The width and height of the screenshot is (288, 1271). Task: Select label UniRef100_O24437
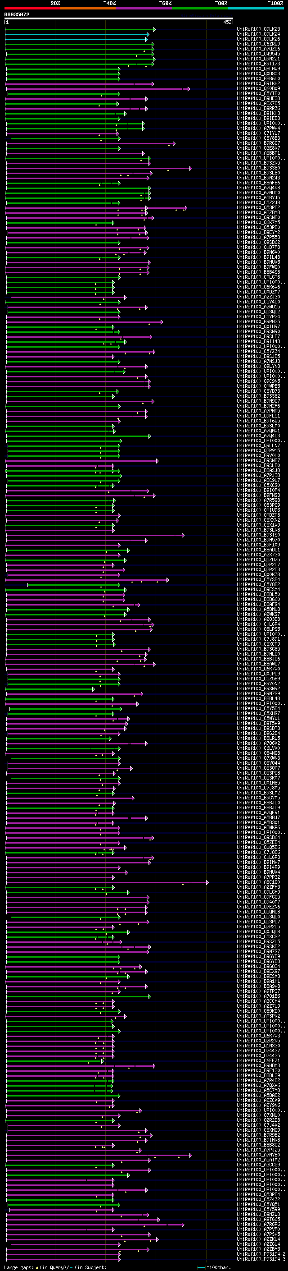coord(258,1051)
